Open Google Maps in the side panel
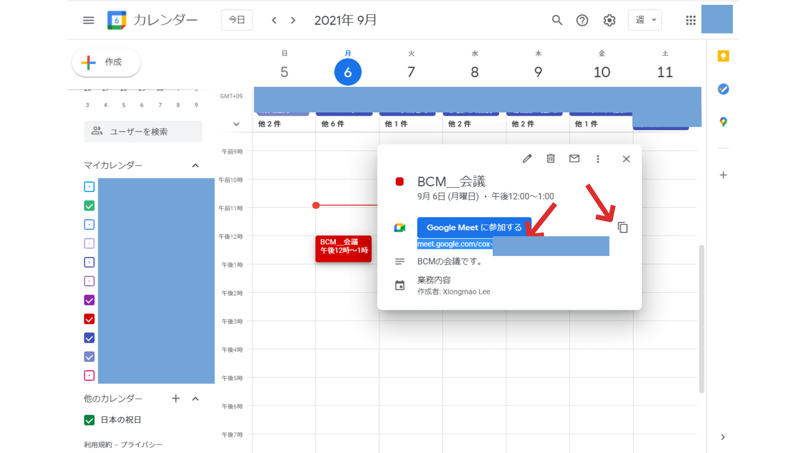Viewport: 806px width, 453px height. 723,122
